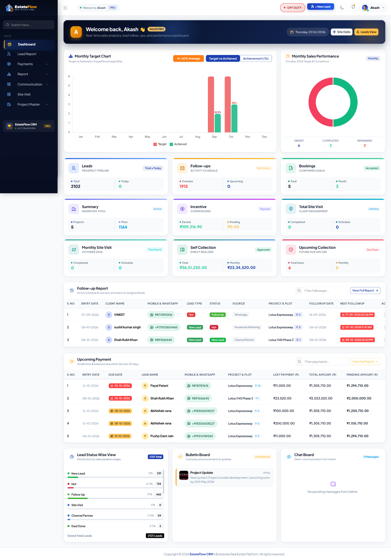Click the Leads card person icon
Image resolution: width=391 pixels, height=560 pixels.
pyautogui.click(x=74, y=168)
